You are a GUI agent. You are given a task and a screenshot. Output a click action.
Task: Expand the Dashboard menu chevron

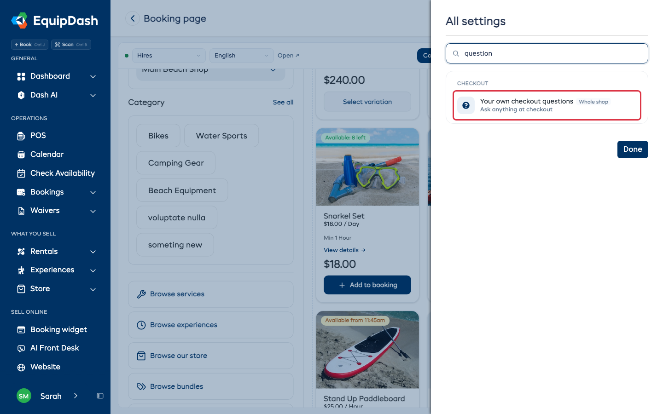pos(93,76)
